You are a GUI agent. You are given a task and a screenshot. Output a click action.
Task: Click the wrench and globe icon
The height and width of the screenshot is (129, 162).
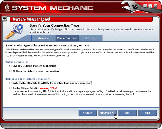(x=14, y=31)
